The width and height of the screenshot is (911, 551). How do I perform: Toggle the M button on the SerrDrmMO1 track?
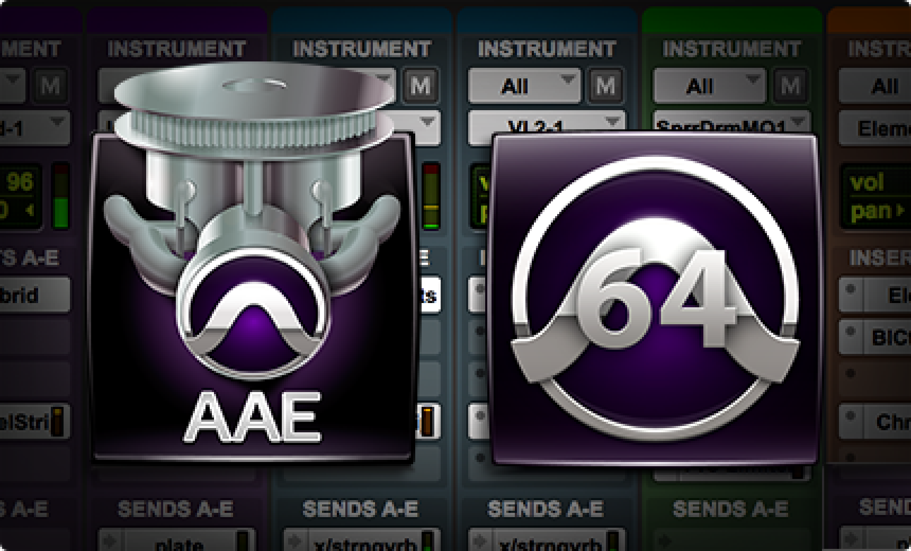pyautogui.click(x=791, y=85)
